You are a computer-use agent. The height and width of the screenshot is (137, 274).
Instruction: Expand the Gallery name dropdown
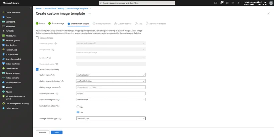coord(111,75)
